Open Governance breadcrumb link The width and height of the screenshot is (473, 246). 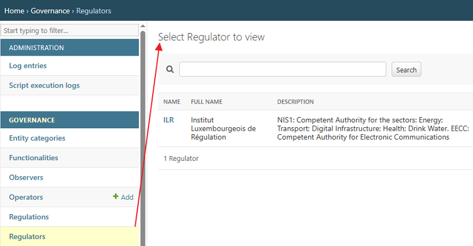pyautogui.click(x=50, y=11)
